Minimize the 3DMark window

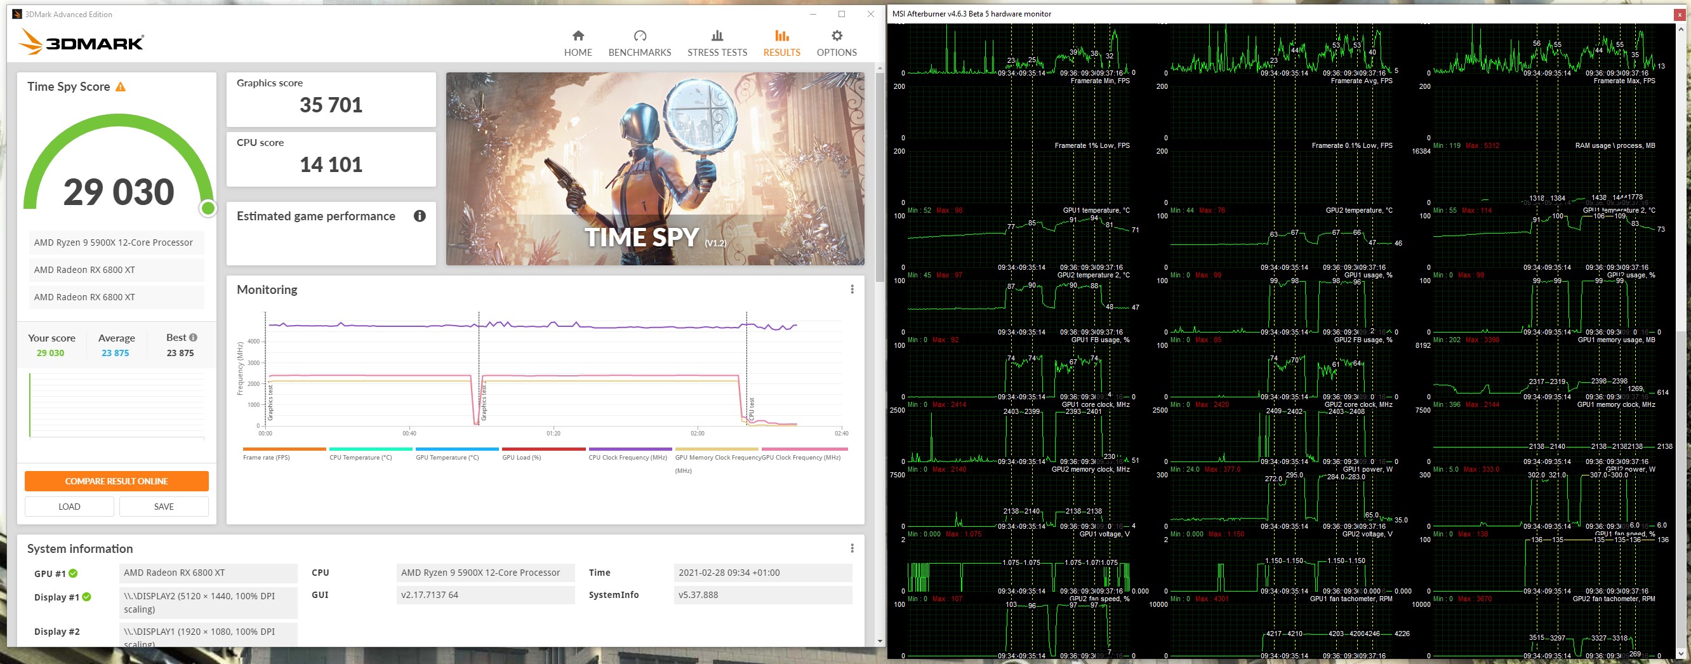[x=812, y=14]
